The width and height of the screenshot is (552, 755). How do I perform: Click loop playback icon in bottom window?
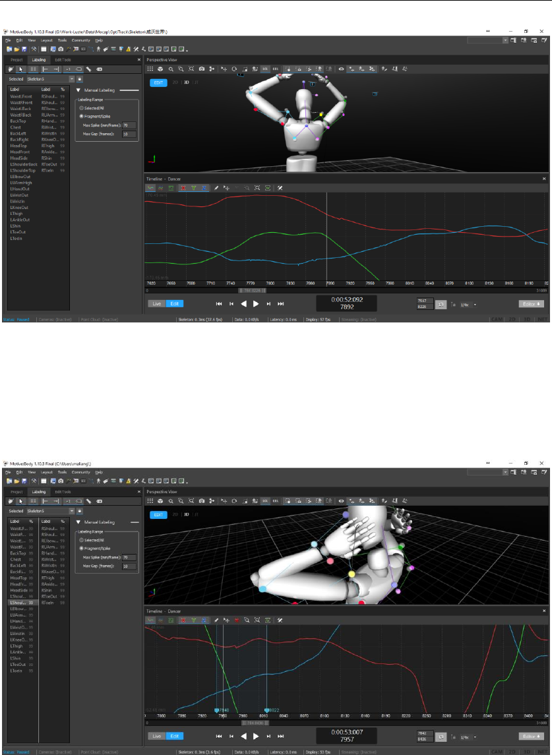click(441, 737)
